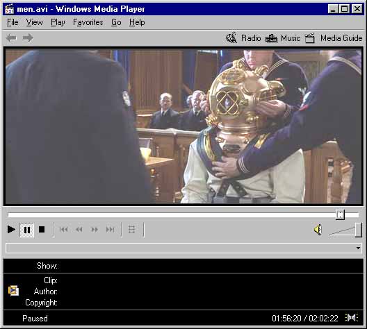Screen dimensions: 367x329
Task: Click the preview playlist icon
Action: click(132, 230)
